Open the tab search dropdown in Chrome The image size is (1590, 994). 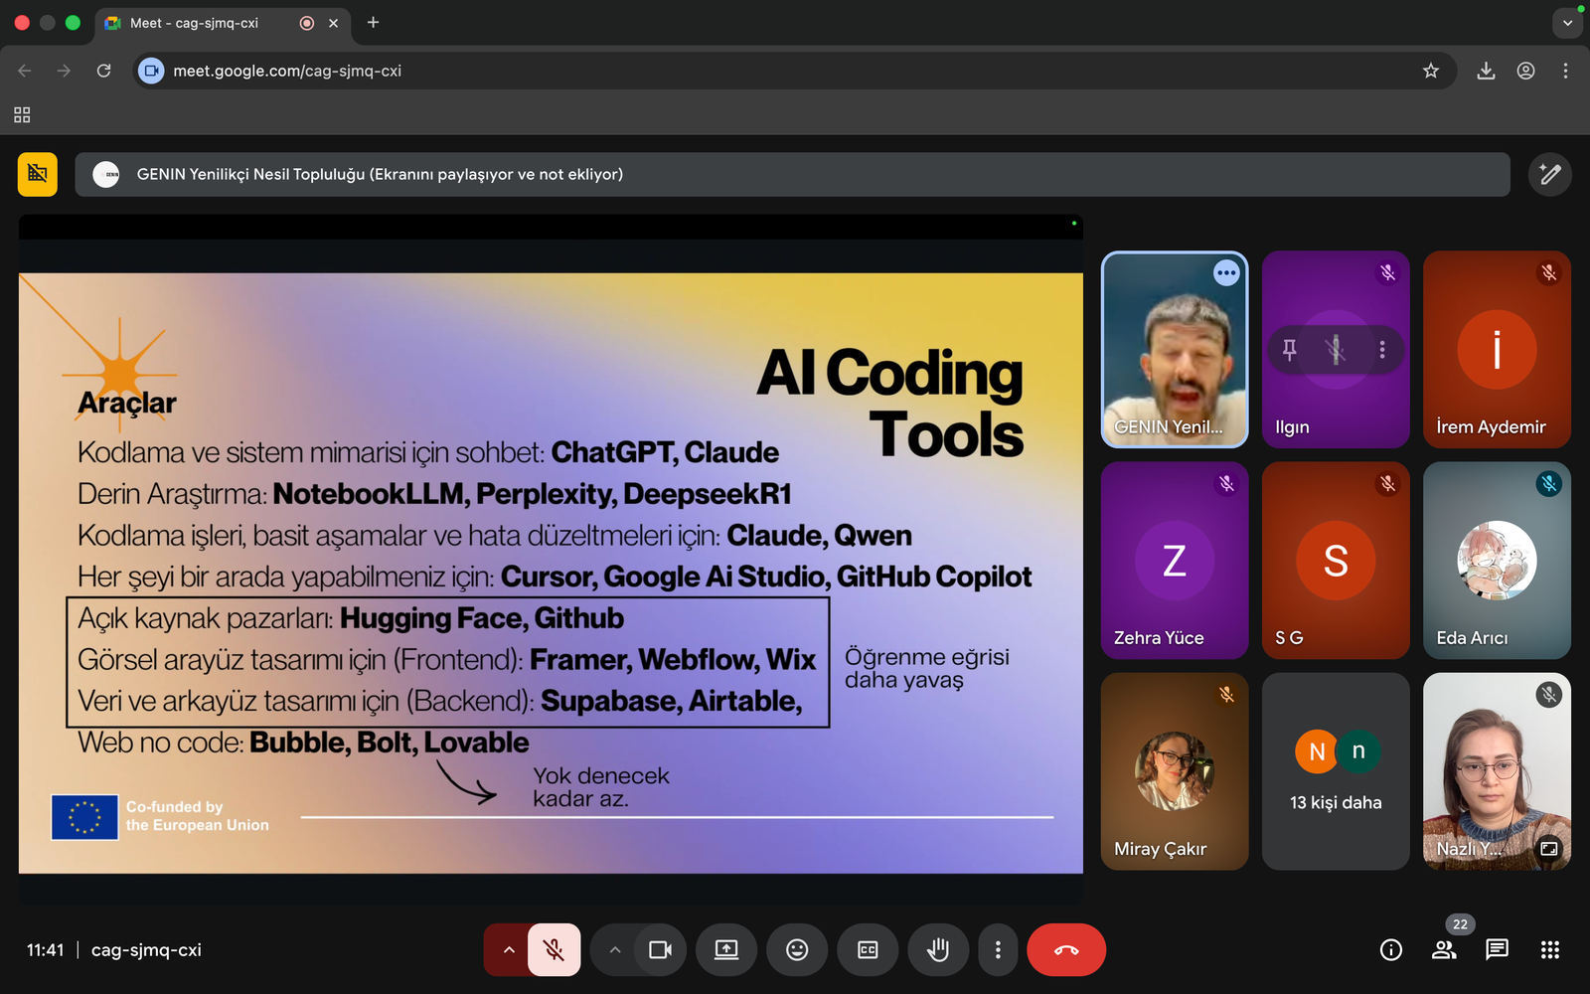[1567, 23]
